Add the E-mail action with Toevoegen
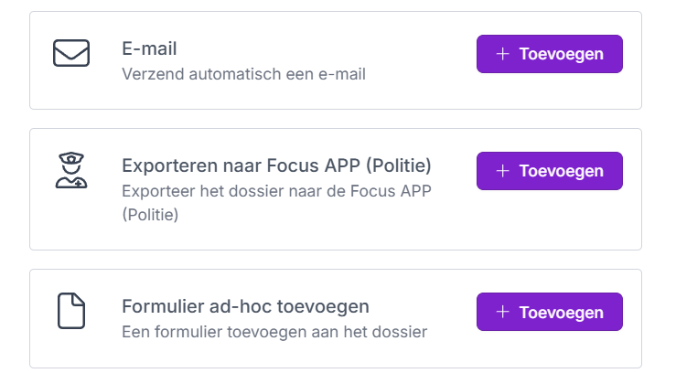Viewport: 676px width, 373px height. [549, 54]
